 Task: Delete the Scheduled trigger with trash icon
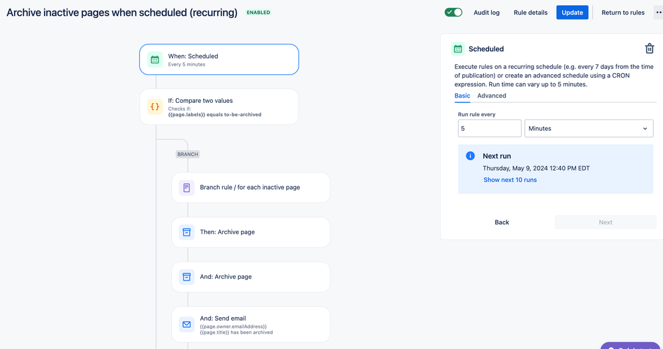click(650, 48)
